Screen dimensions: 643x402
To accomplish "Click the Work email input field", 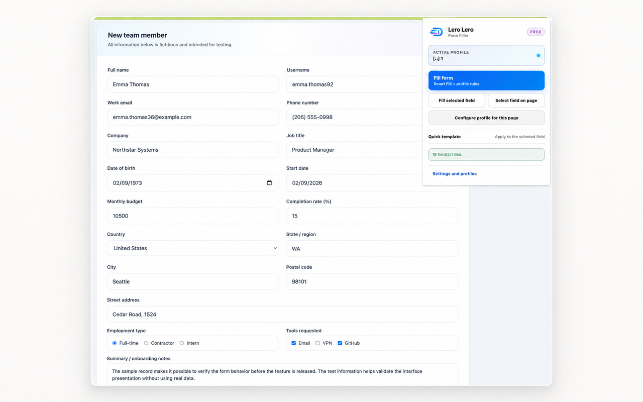I will tap(193, 117).
